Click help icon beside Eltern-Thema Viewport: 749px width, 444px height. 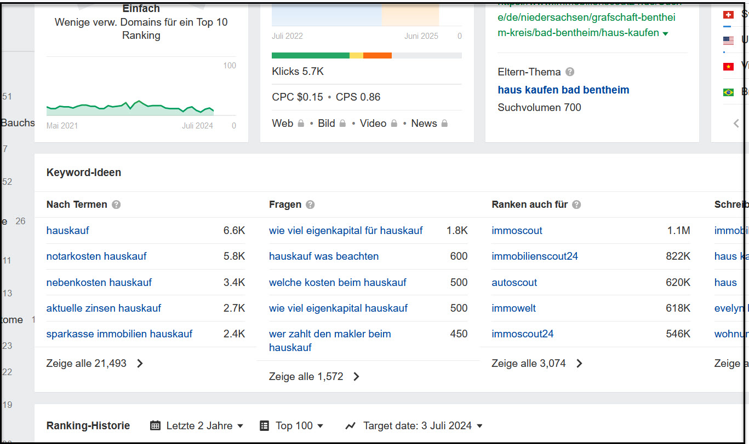coord(570,72)
